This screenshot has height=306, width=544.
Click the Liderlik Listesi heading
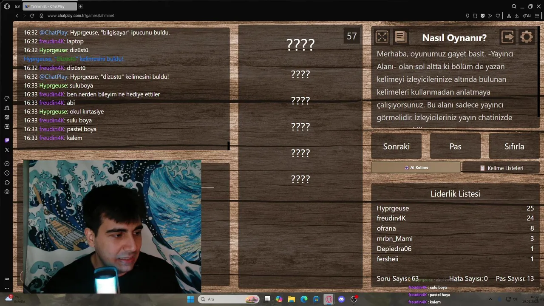coord(455,194)
